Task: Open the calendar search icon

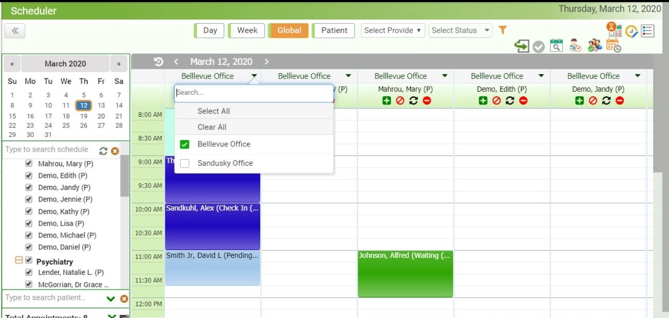Action: point(556,45)
